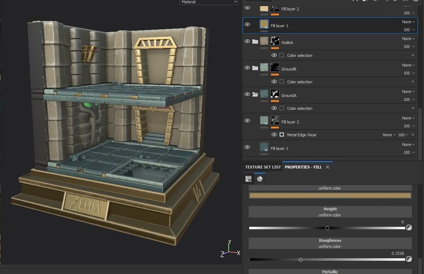Hide the WallsA folder layer
This screenshot has width=424, height=274.
click(x=247, y=41)
